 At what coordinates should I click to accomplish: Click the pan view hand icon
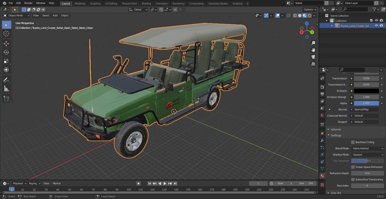pyautogui.click(x=313, y=50)
